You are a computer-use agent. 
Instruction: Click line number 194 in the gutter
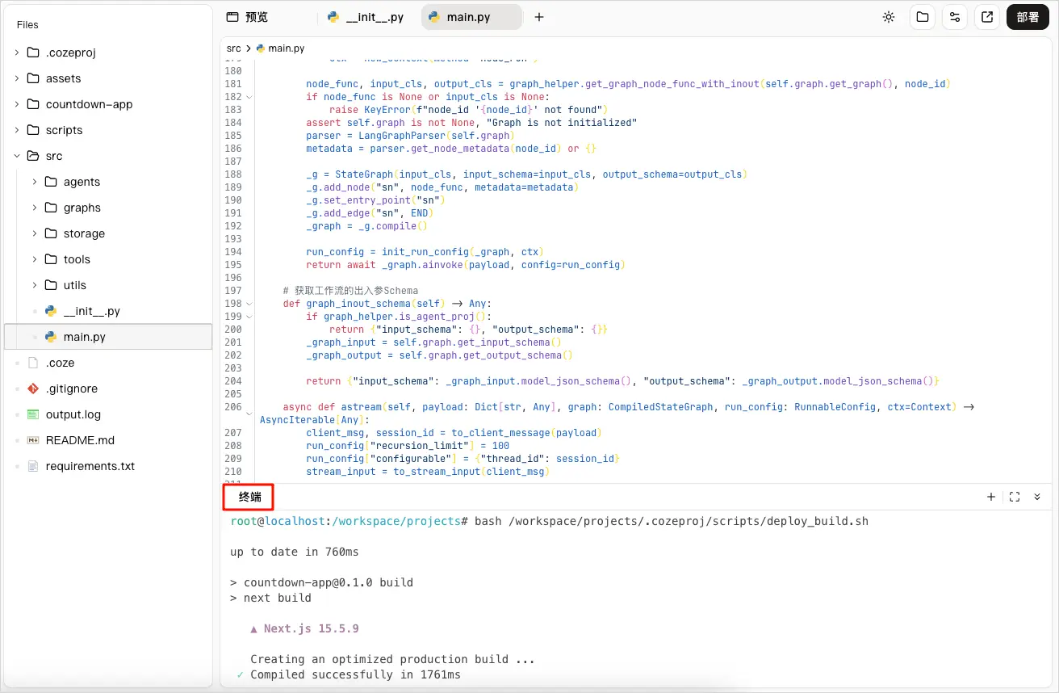[x=233, y=252]
